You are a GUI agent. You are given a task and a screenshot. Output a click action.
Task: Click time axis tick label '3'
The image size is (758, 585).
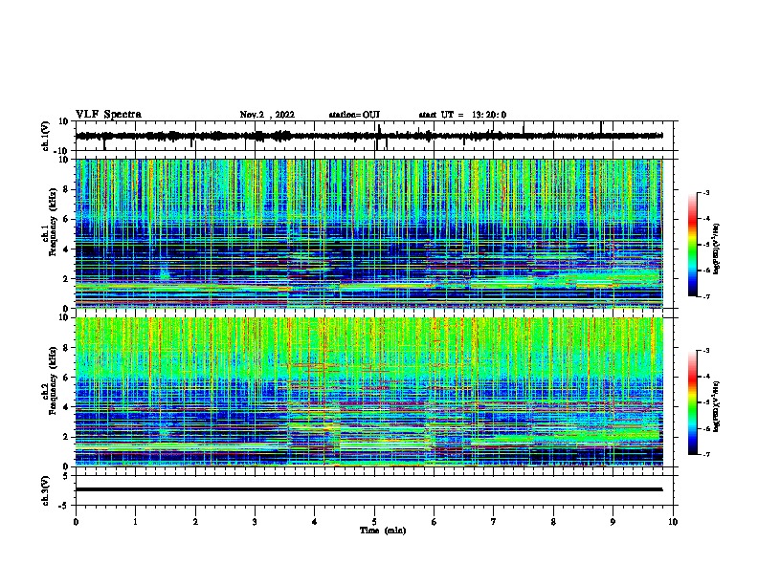pyautogui.click(x=255, y=522)
